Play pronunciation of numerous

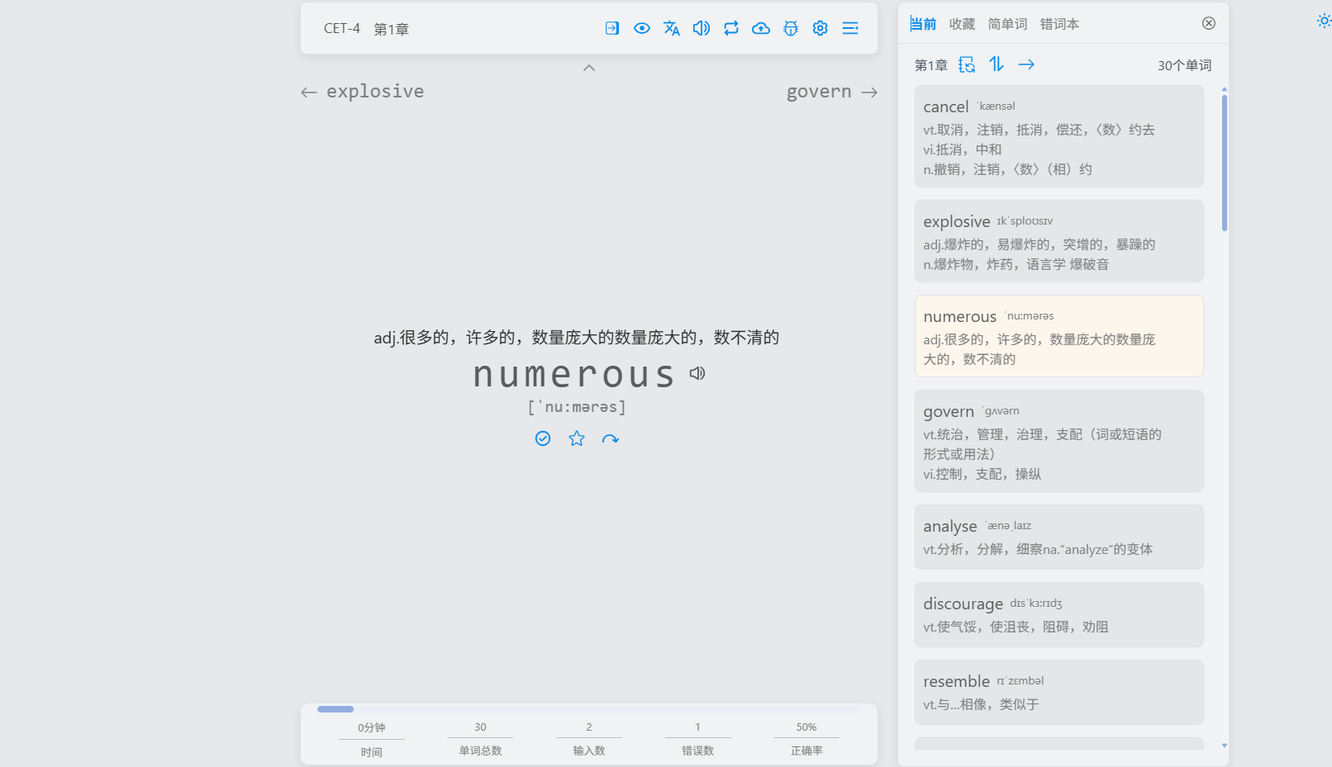click(x=697, y=373)
